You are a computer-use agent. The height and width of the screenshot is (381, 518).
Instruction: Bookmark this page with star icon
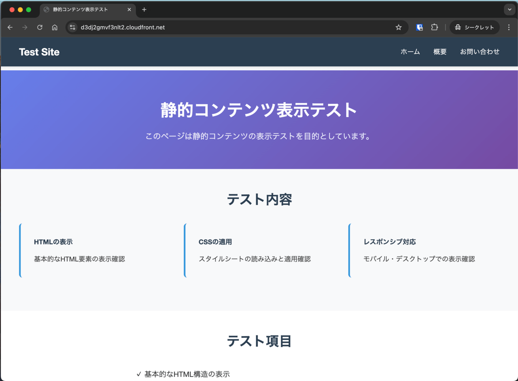(399, 27)
